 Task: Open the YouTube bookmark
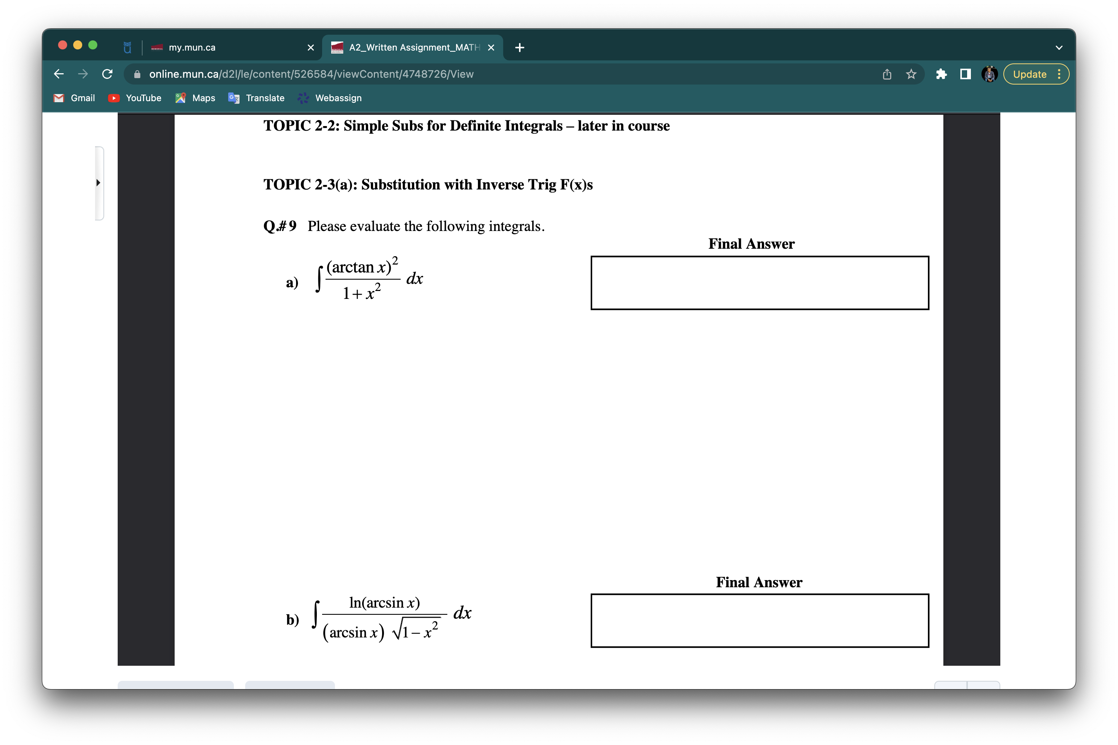pos(134,98)
